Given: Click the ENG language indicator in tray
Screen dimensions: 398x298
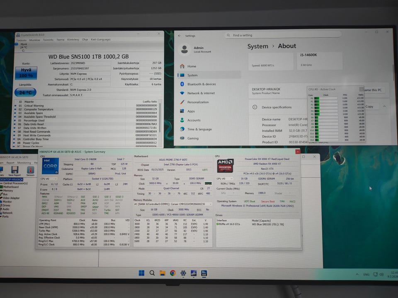Looking at the screenshot, I should [x=366, y=274].
